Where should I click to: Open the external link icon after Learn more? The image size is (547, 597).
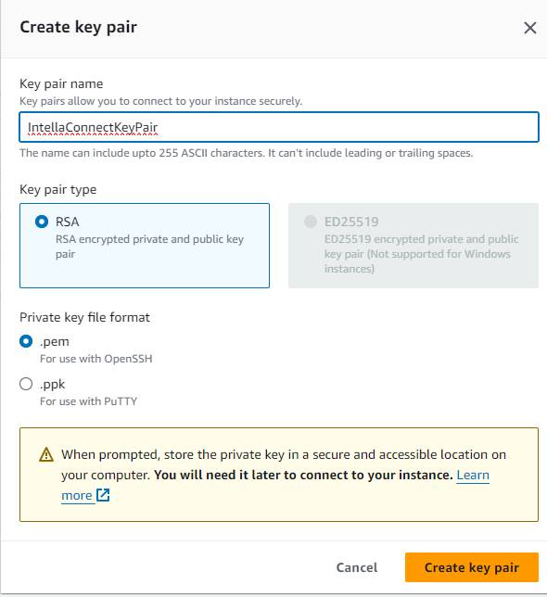point(103,495)
